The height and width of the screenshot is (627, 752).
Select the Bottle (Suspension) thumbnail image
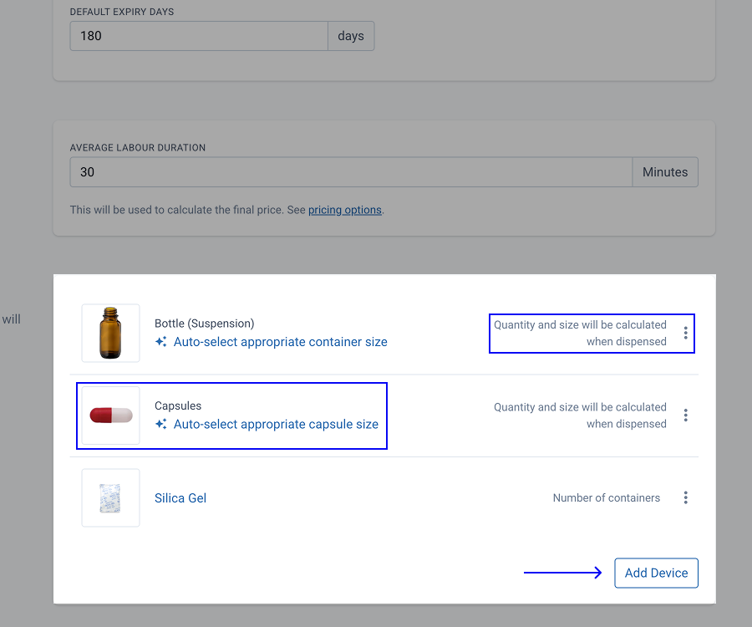click(110, 332)
